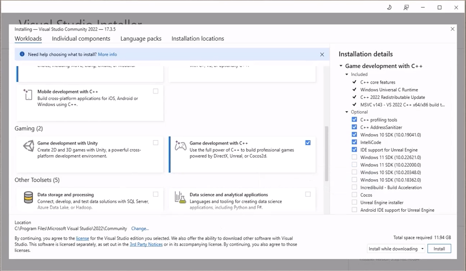This screenshot has height=271, width=466.
Task: Check the Data storage and processing workload
Action: (x=156, y=194)
